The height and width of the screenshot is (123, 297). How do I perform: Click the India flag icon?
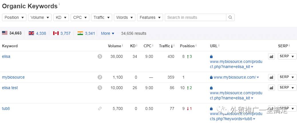click(80, 33)
